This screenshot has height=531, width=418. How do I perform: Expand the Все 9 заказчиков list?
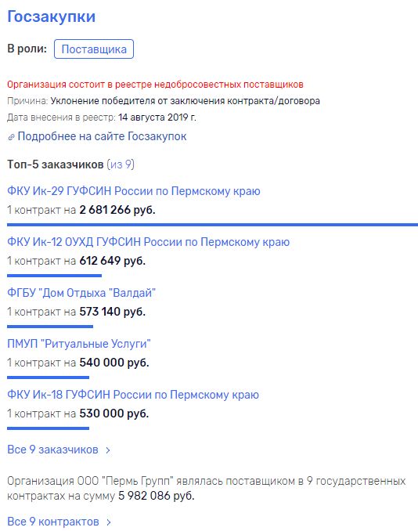point(52,450)
